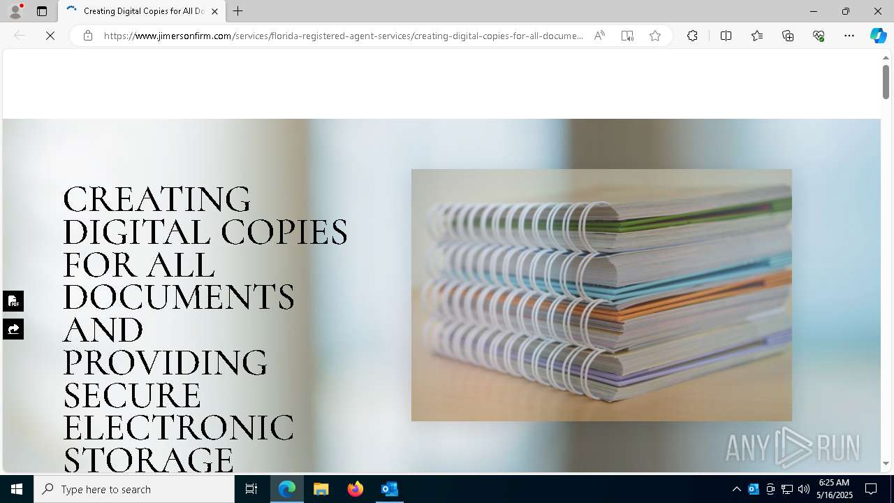894x503 pixels.
Task: Open network tray icon
Action: [x=787, y=489]
